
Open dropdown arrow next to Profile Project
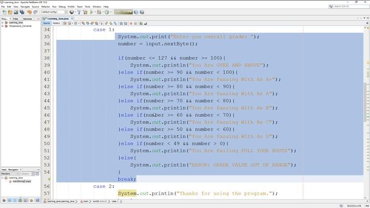coord(110,12)
